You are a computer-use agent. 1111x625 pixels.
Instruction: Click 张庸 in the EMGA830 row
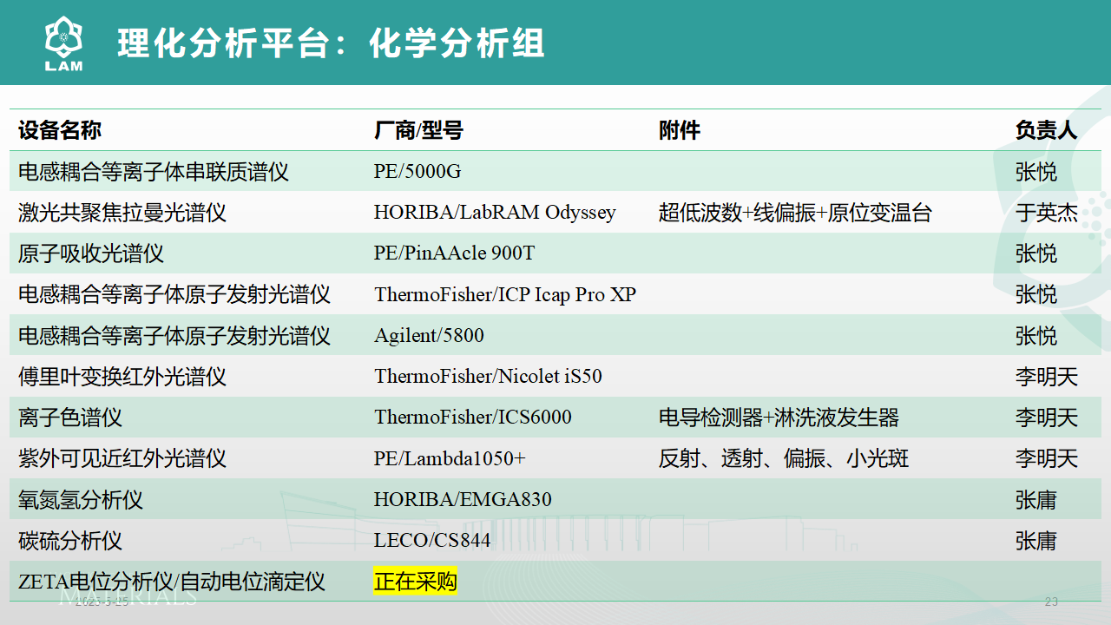click(x=1036, y=500)
